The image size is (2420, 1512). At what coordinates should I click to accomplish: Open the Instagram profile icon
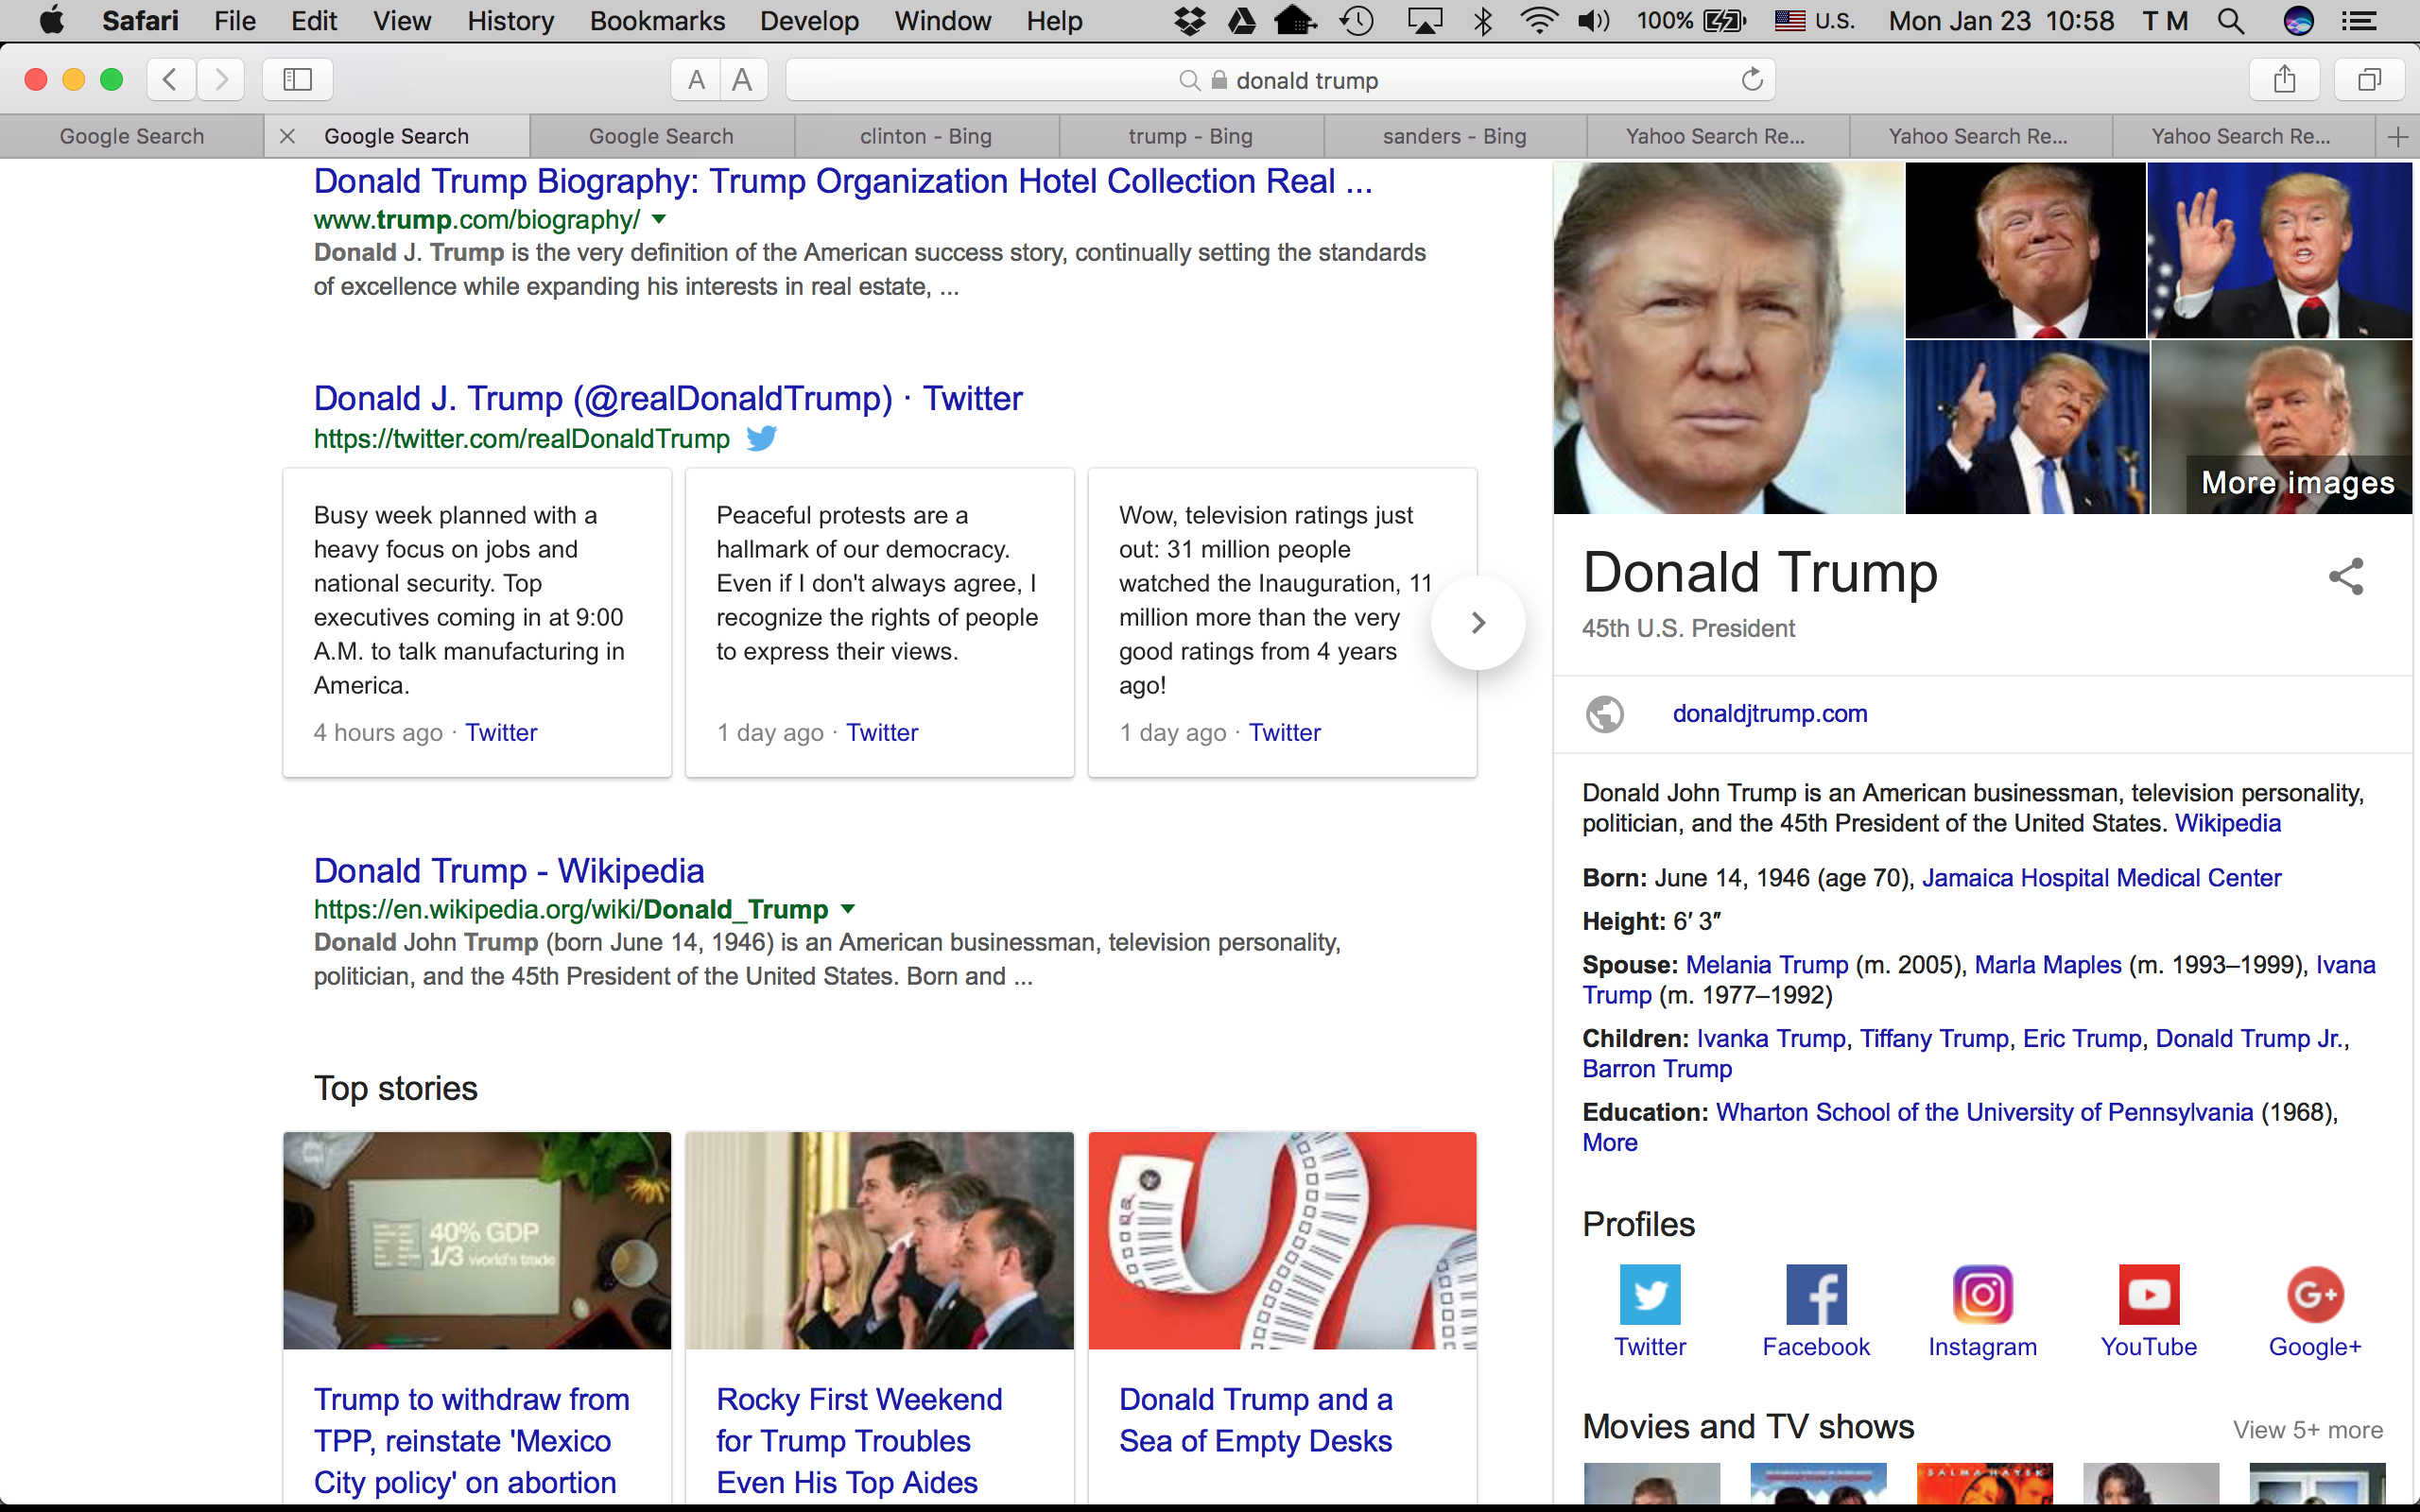[1982, 1295]
